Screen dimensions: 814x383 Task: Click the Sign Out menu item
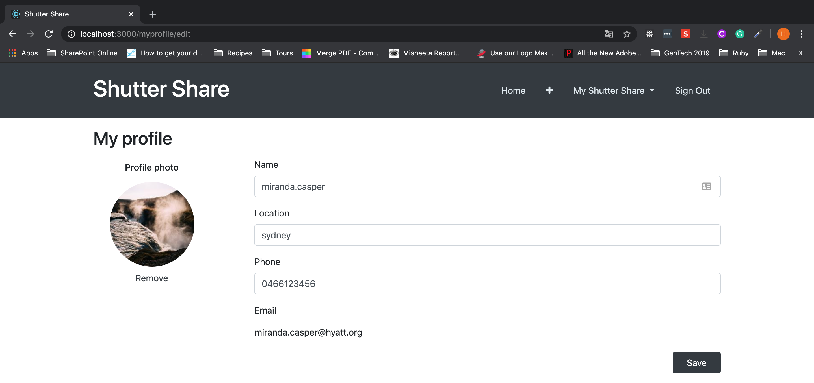(692, 90)
